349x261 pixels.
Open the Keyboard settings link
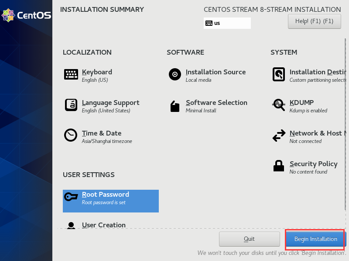pos(97,72)
